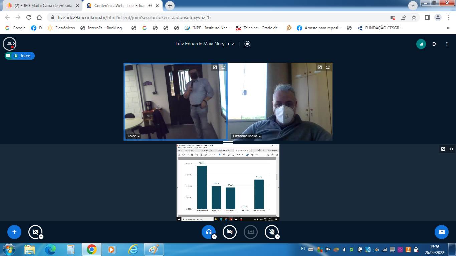
Task: Click the presentation button at bottom right
Action: click(x=441, y=232)
